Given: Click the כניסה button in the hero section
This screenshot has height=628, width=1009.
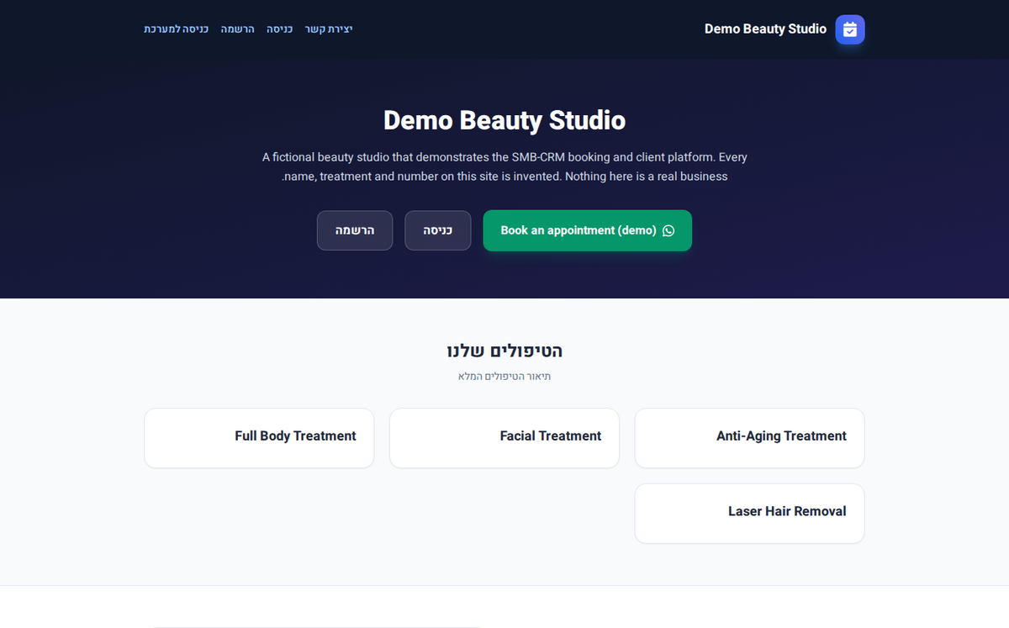Looking at the screenshot, I should point(437,230).
